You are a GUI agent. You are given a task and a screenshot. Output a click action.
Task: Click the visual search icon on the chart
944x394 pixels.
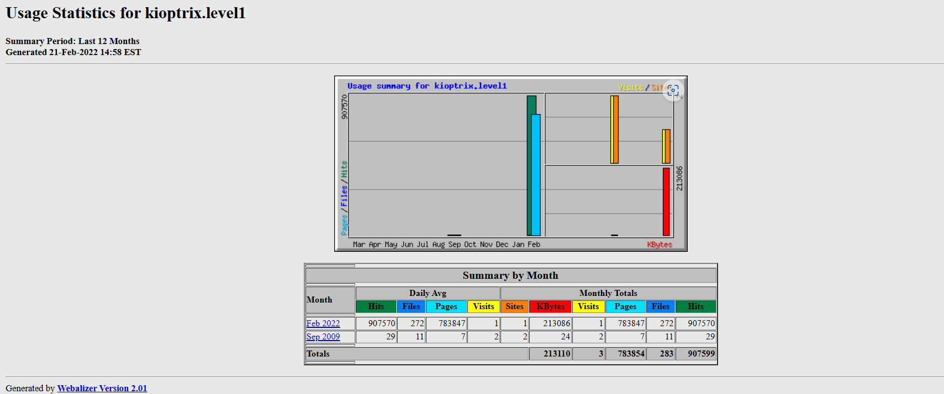click(673, 91)
